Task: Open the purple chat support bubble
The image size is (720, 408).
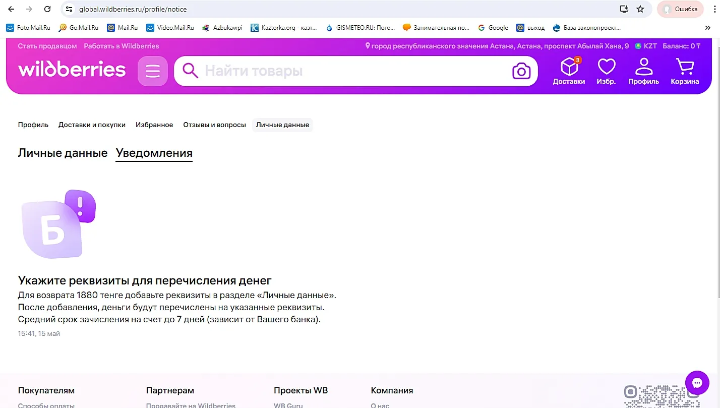Action: pos(697,383)
